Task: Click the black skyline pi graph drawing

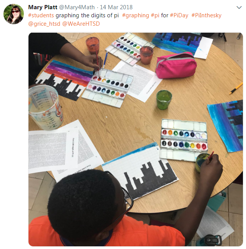Action: pyautogui.click(x=140, y=171)
